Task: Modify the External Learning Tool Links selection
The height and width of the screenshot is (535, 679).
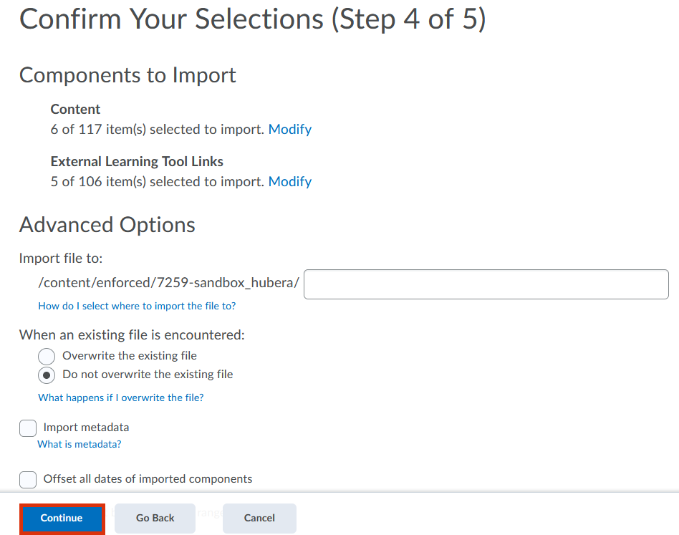Action: pyautogui.click(x=289, y=182)
